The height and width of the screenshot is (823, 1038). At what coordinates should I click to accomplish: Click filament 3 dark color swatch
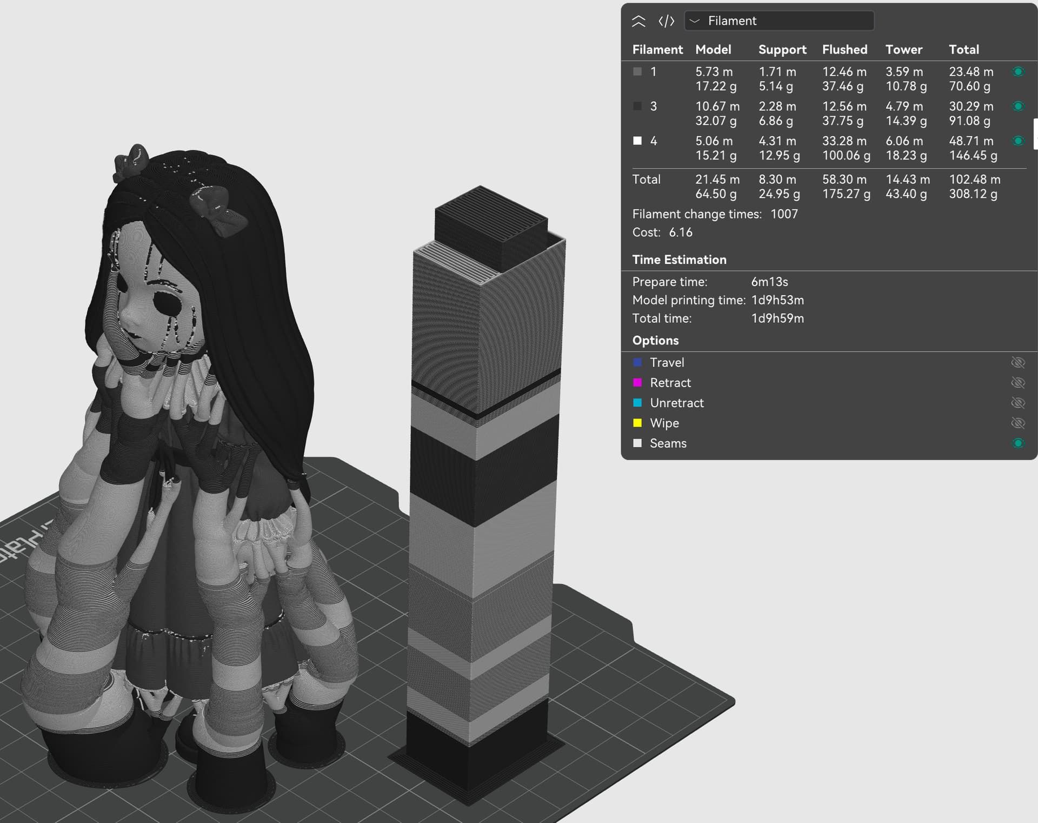[x=637, y=107]
